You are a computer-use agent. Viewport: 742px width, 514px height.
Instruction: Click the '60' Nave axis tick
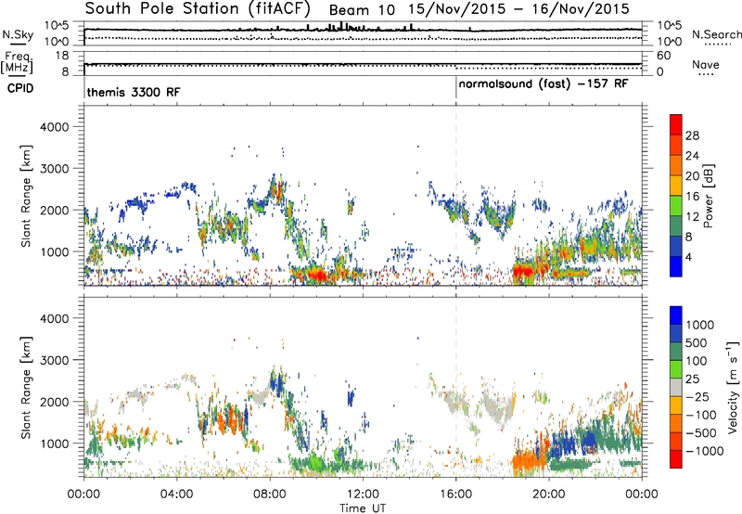[664, 56]
